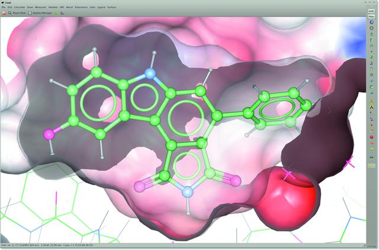Click the yellow radiation triangle mutate icon
Viewport: 379px width, 250px height.
[371, 101]
